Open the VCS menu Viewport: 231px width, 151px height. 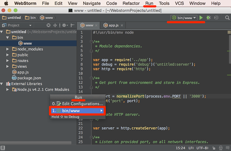tap(179, 3)
